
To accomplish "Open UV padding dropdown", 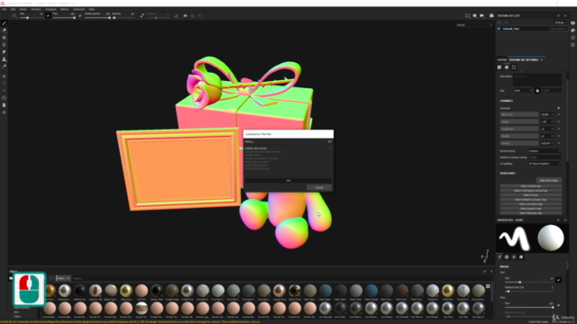I will pos(545,164).
